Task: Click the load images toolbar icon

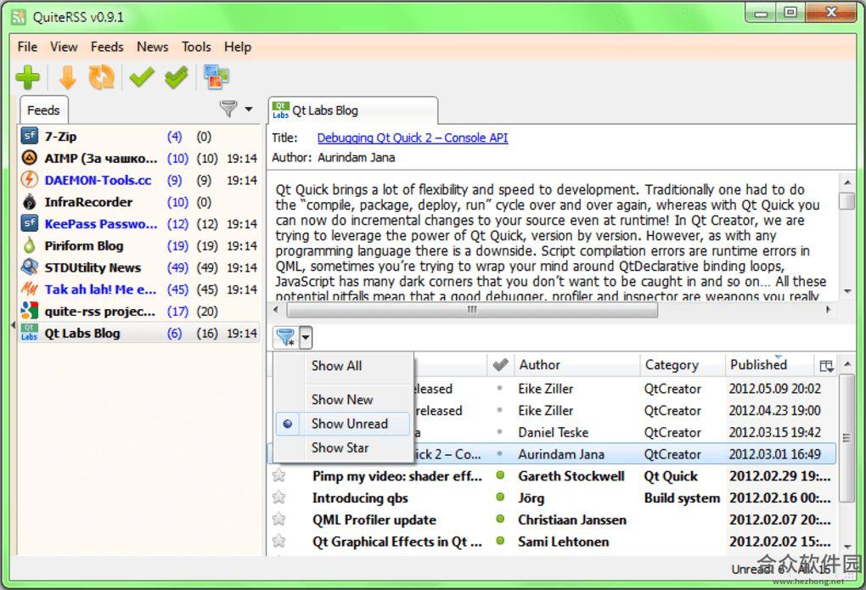Action: tap(216, 76)
